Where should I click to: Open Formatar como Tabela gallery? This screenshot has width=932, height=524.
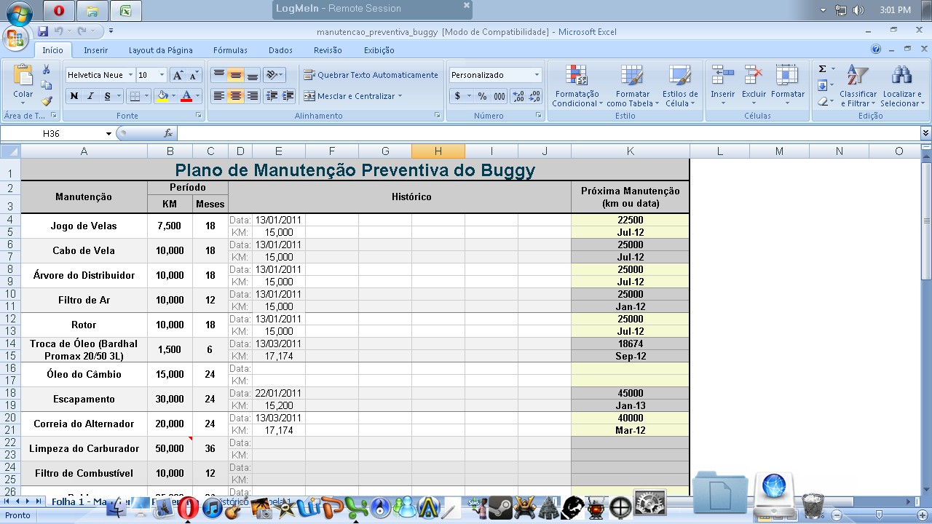tap(632, 86)
